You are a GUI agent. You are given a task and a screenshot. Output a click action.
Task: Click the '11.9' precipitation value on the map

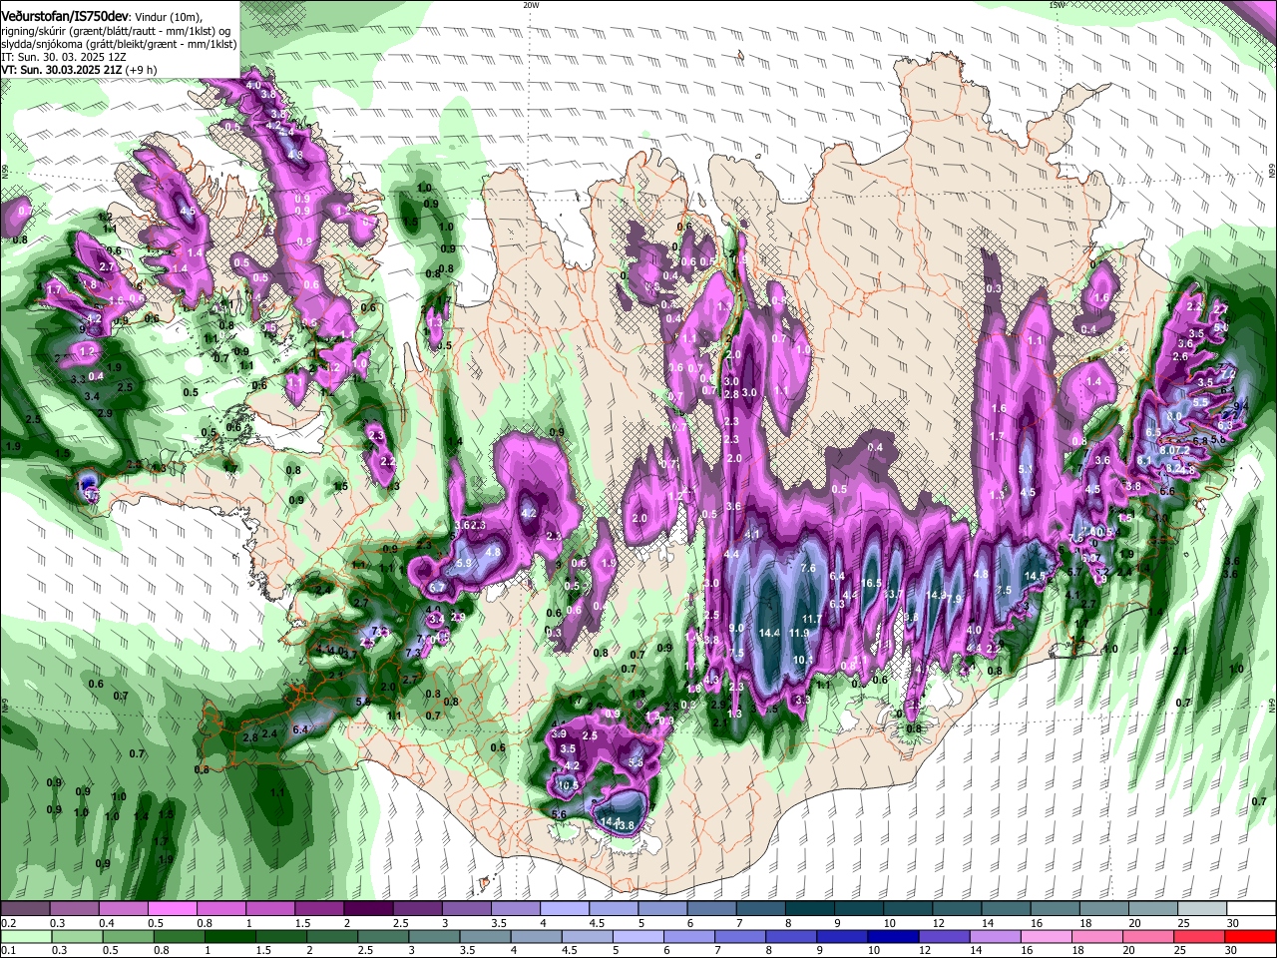pyautogui.click(x=799, y=633)
